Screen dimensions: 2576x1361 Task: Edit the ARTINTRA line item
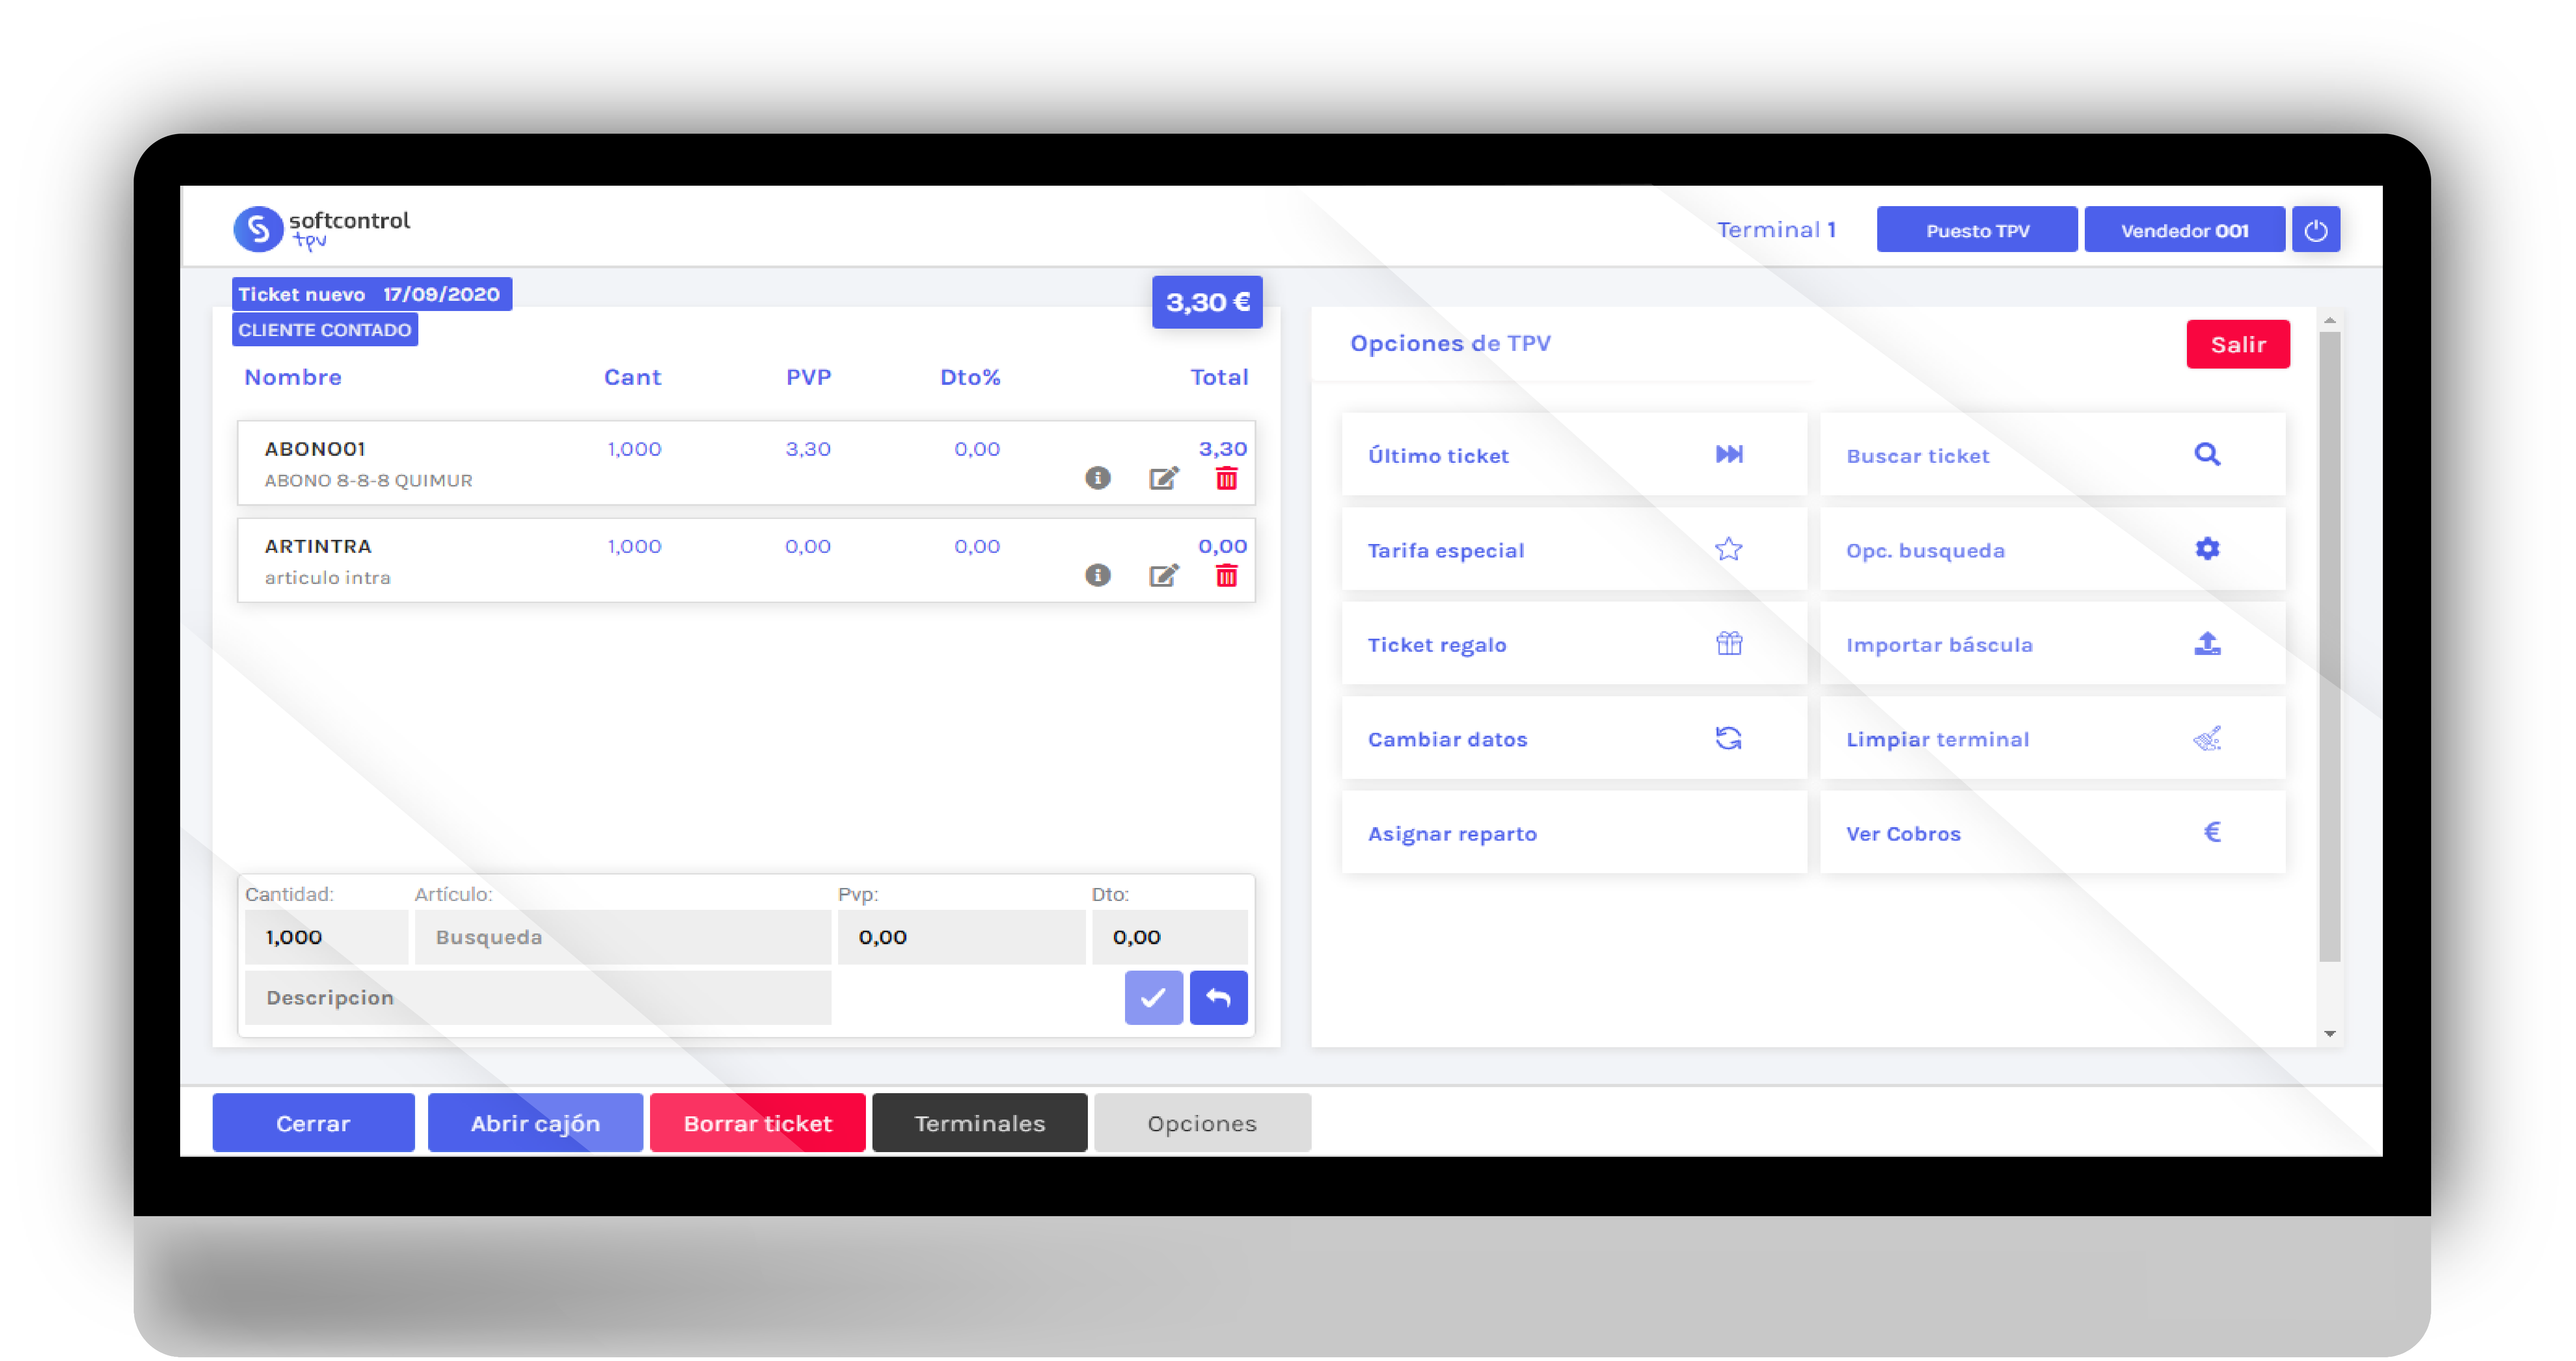coord(1163,575)
